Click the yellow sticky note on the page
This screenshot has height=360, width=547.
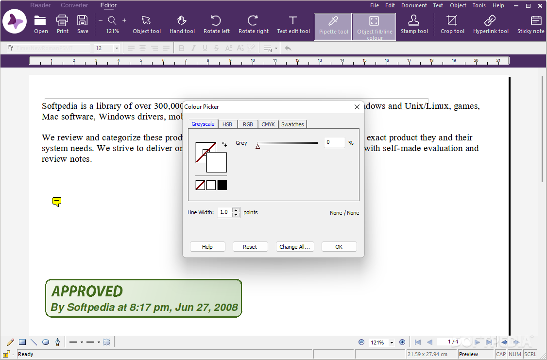[56, 202]
